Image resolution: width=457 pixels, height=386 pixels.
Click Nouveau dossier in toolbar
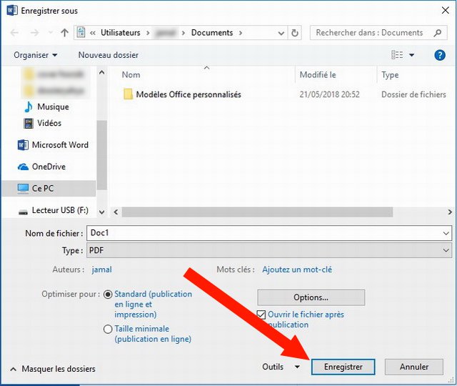pyautogui.click(x=109, y=55)
